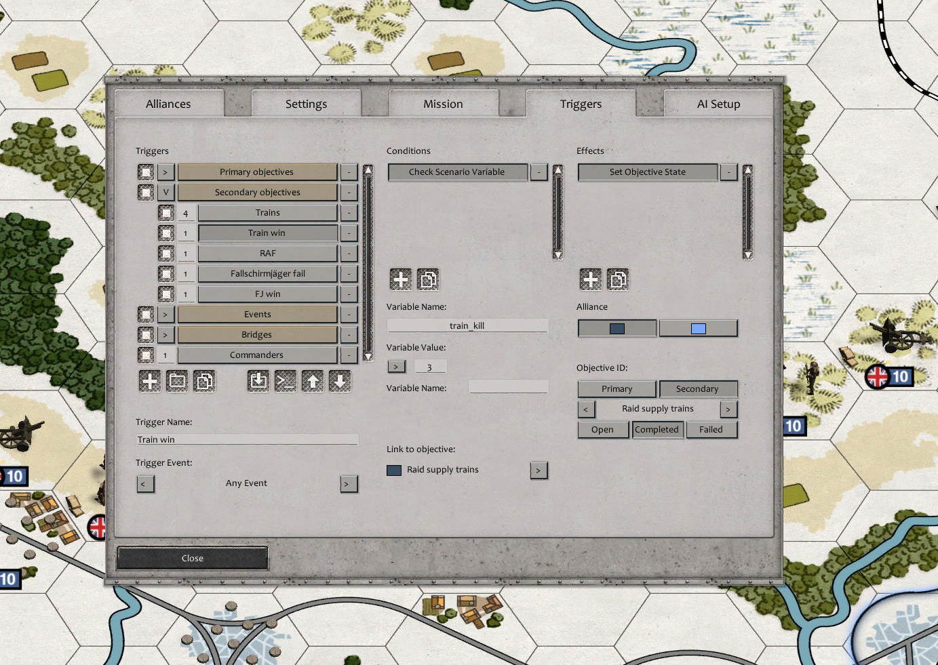
Task: Remove the Check Scenario Variable condition
Action: [x=539, y=172]
